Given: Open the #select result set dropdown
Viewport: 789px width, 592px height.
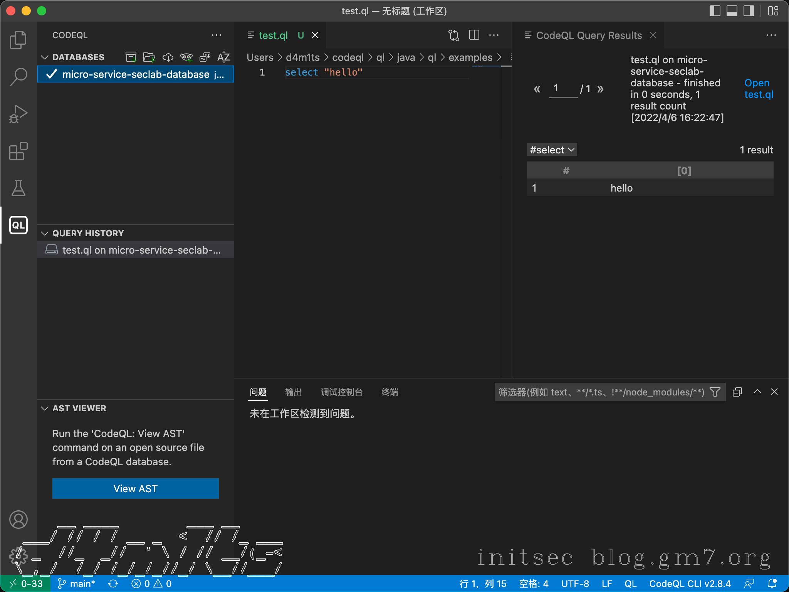Looking at the screenshot, I should pos(552,150).
